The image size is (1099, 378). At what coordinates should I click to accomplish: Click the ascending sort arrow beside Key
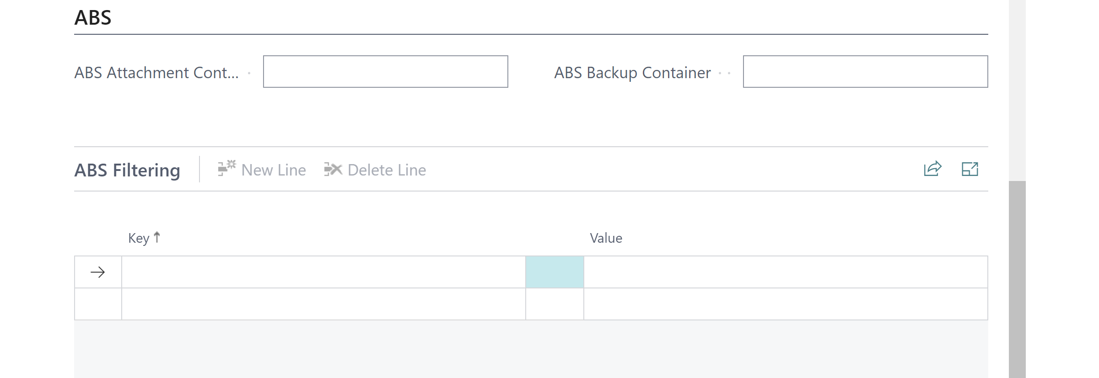click(x=157, y=237)
